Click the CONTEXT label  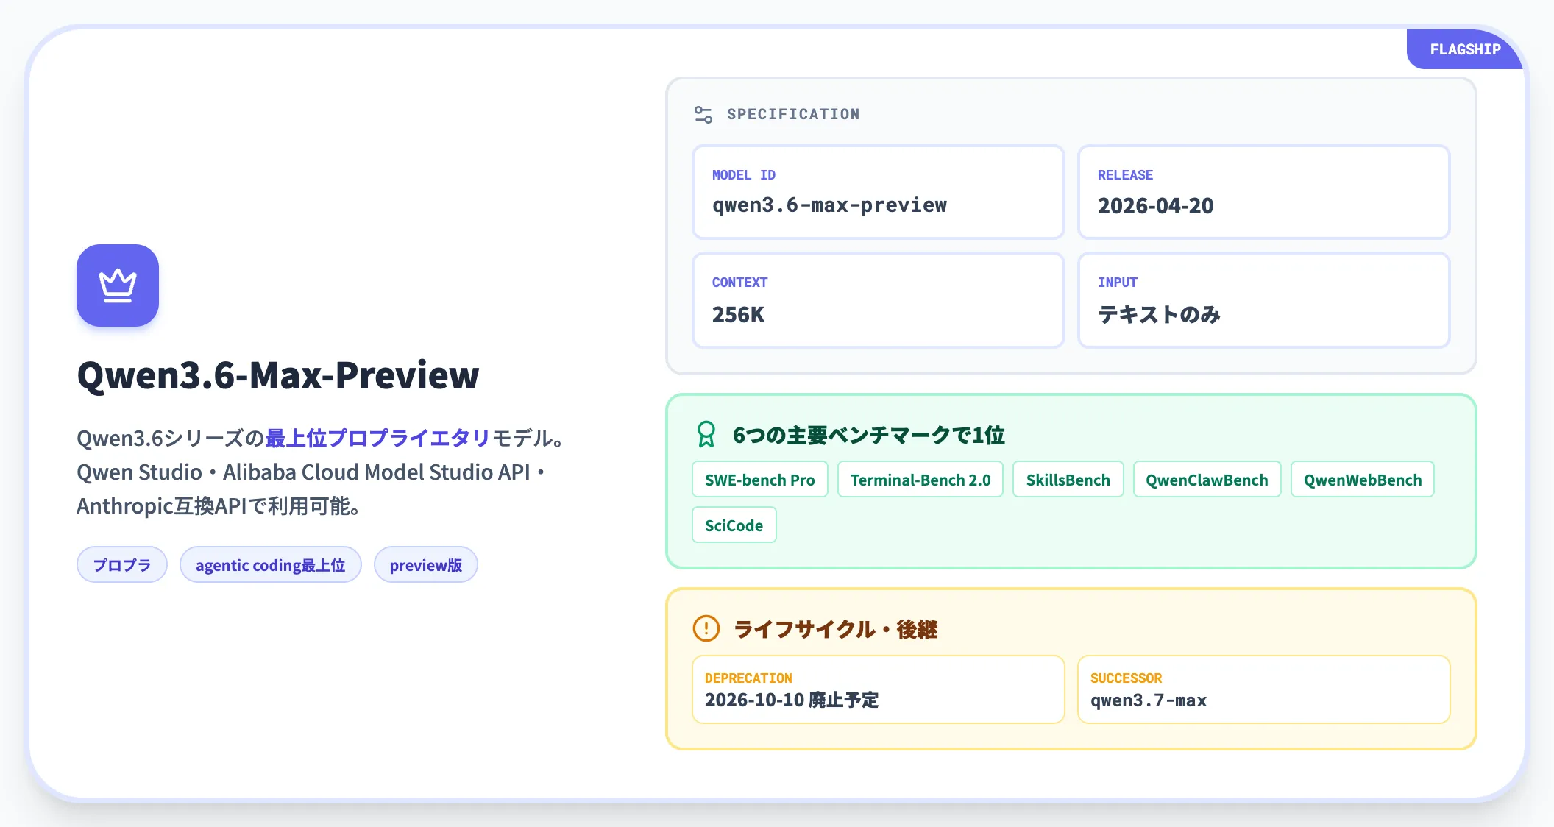[x=739, y=283]
